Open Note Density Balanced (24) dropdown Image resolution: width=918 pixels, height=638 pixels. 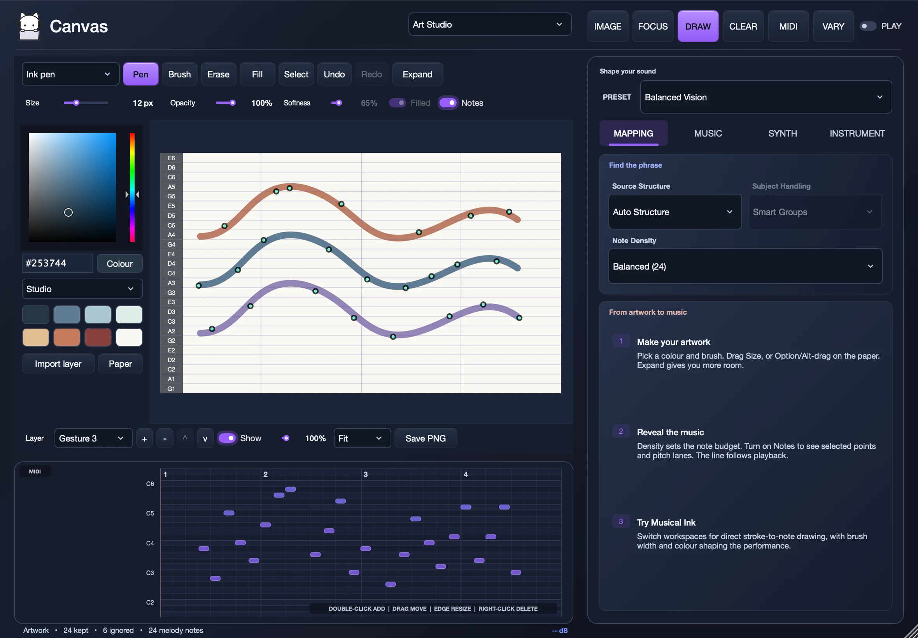(745, 266)
